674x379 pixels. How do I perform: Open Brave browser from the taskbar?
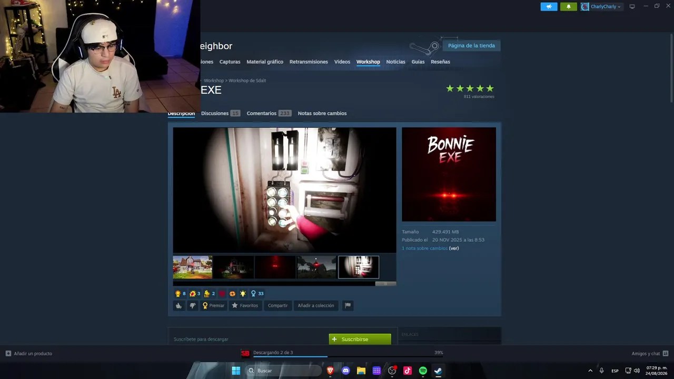[x=330, y=371]
